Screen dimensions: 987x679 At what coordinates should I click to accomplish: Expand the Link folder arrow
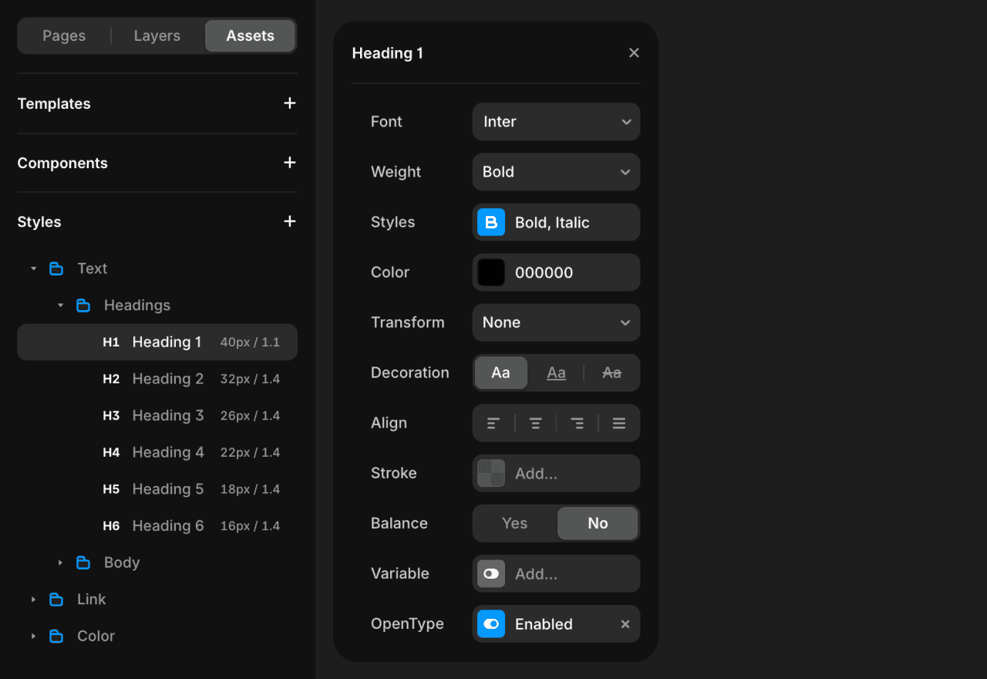click(x=33, y=600)
